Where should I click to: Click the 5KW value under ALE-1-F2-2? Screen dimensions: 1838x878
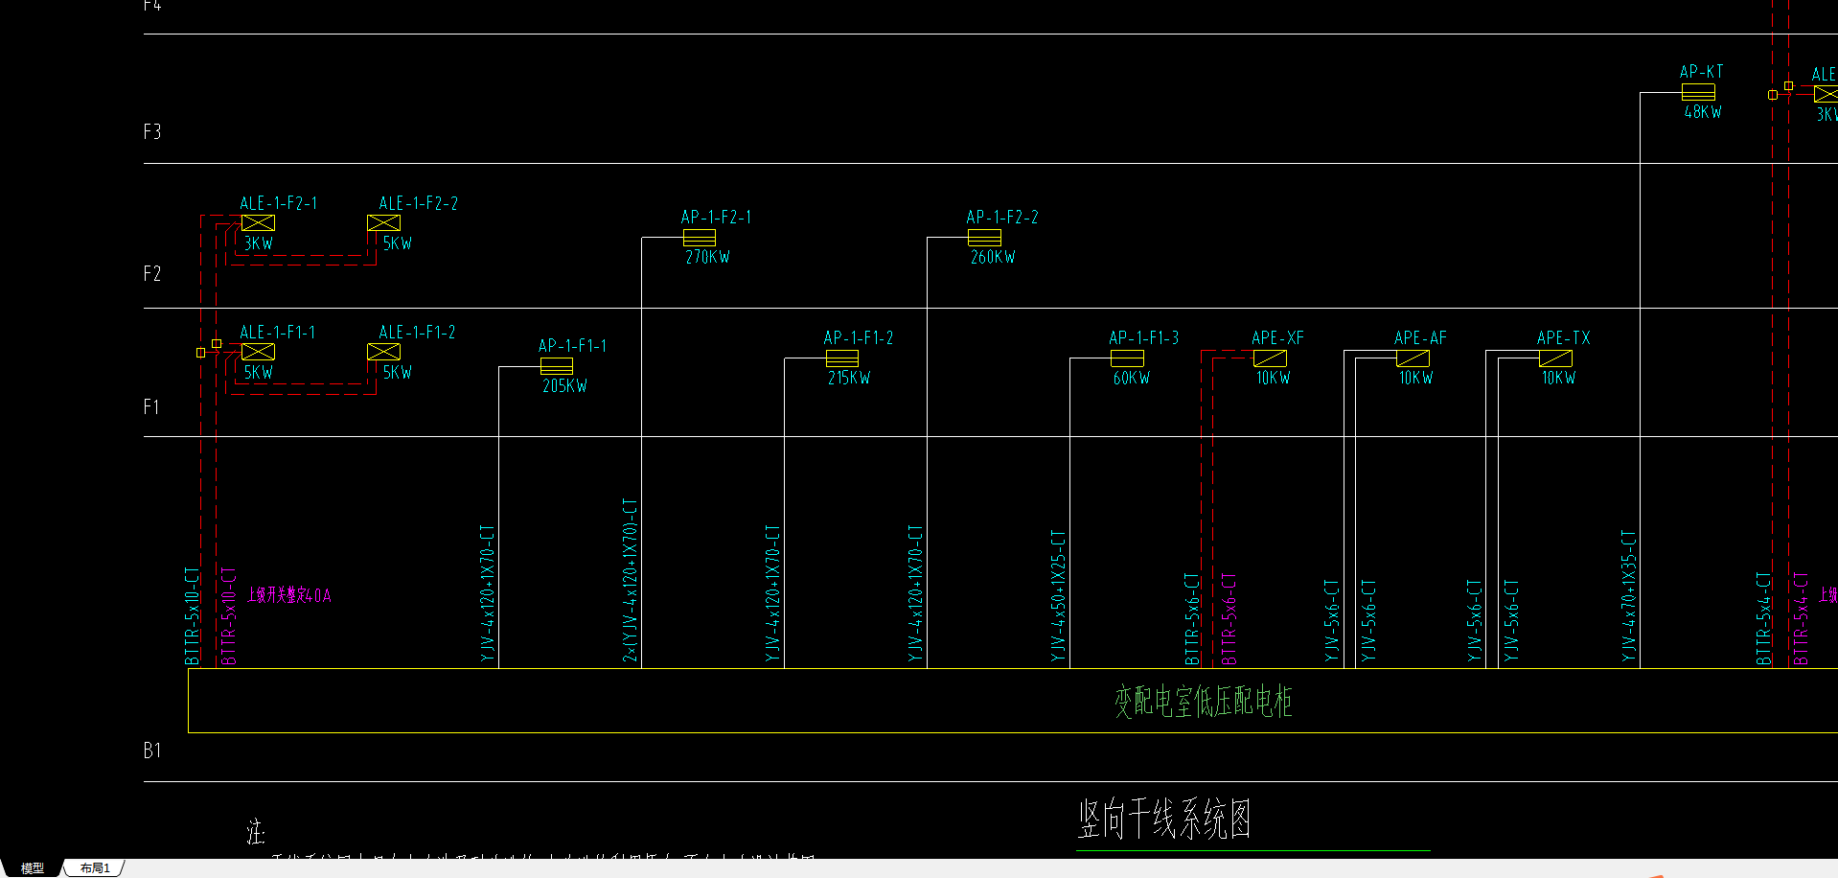point(398,243)
